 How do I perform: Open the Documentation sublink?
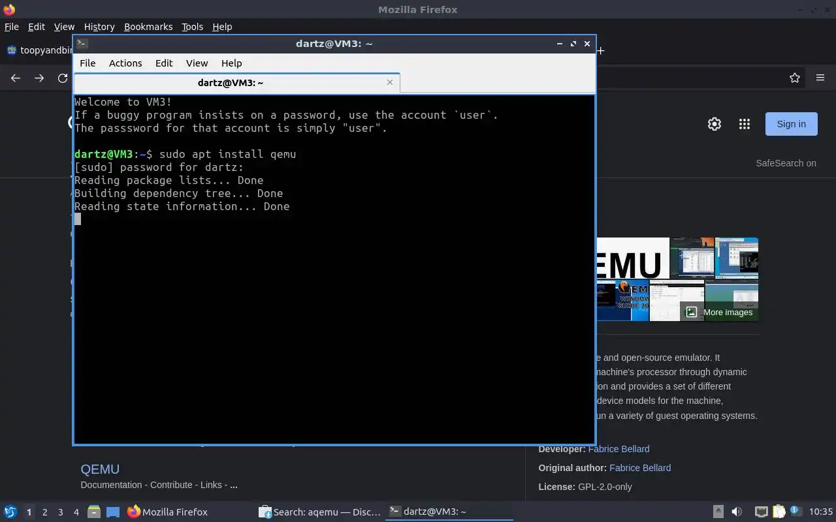tap(111, 485)
